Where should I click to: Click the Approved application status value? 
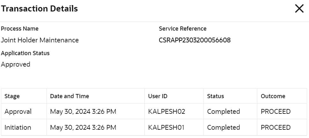16,64
